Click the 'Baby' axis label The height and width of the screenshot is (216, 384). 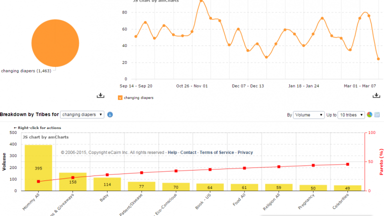coord(104,197)
